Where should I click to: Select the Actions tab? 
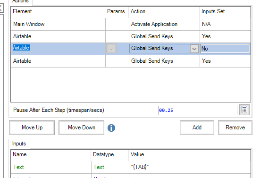tap(20, 2)
